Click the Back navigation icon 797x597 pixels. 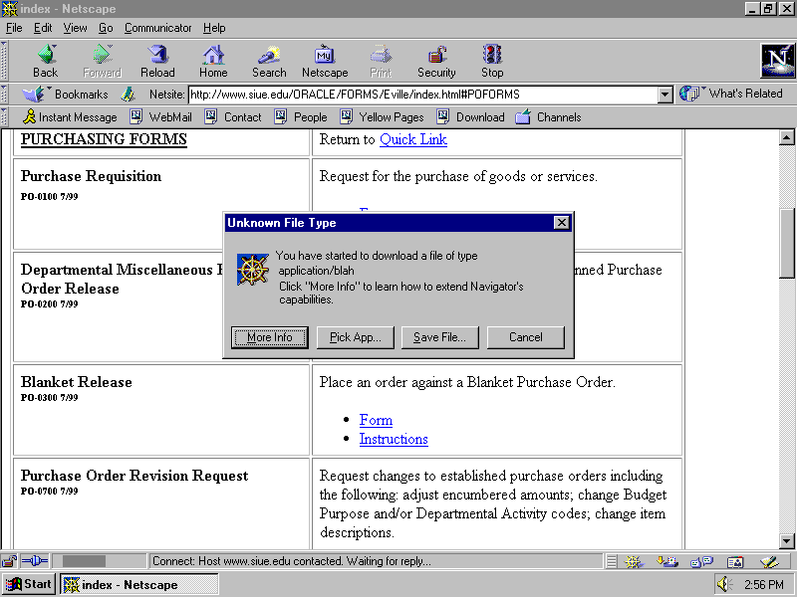(x=45, y=61)
